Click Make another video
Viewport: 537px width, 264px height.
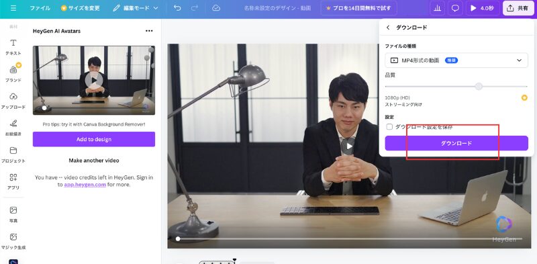point(94,160)
